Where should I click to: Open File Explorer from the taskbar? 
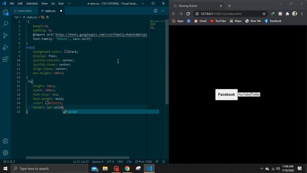point(105,169)
